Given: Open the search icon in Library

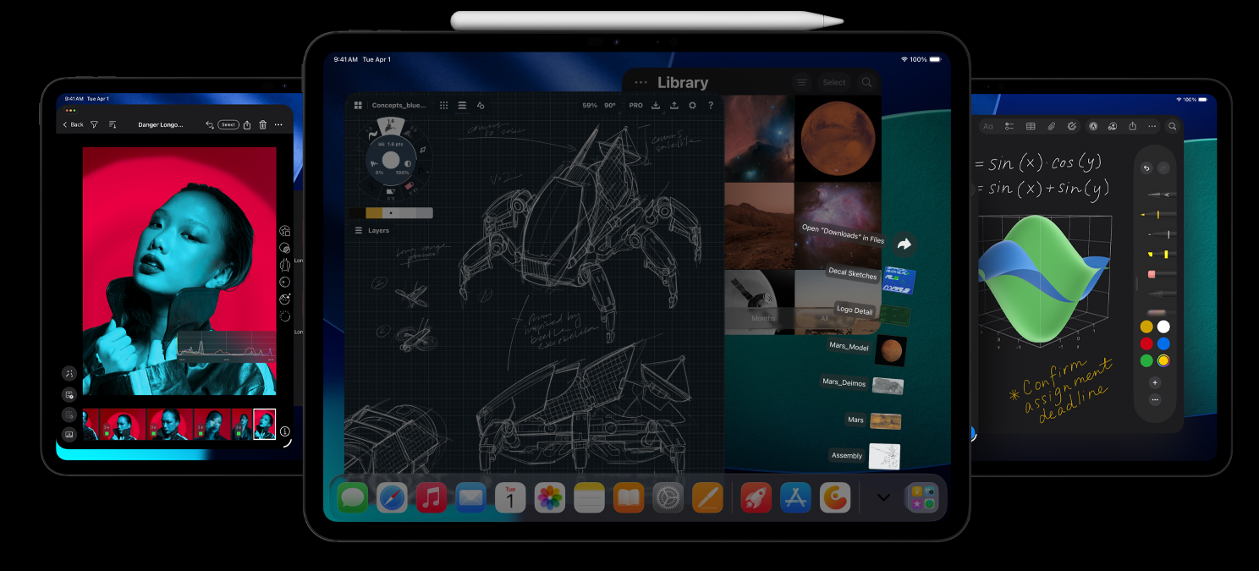Looking at the screenshot, I should (866, 83).
